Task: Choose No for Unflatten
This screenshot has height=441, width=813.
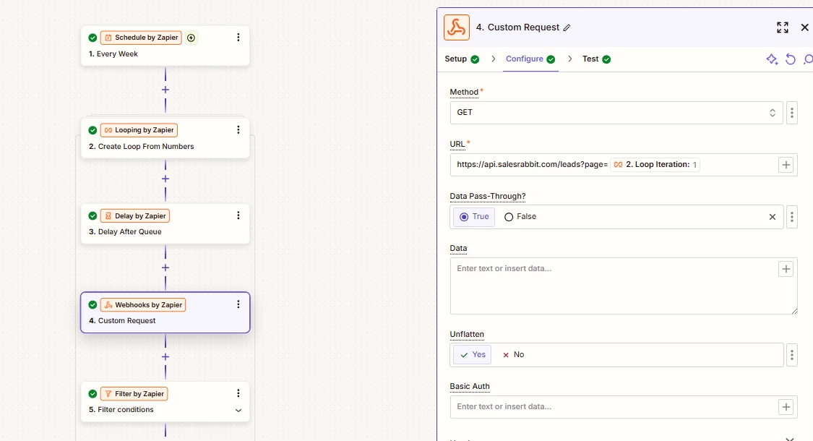Action: click(x=513, y=355)
